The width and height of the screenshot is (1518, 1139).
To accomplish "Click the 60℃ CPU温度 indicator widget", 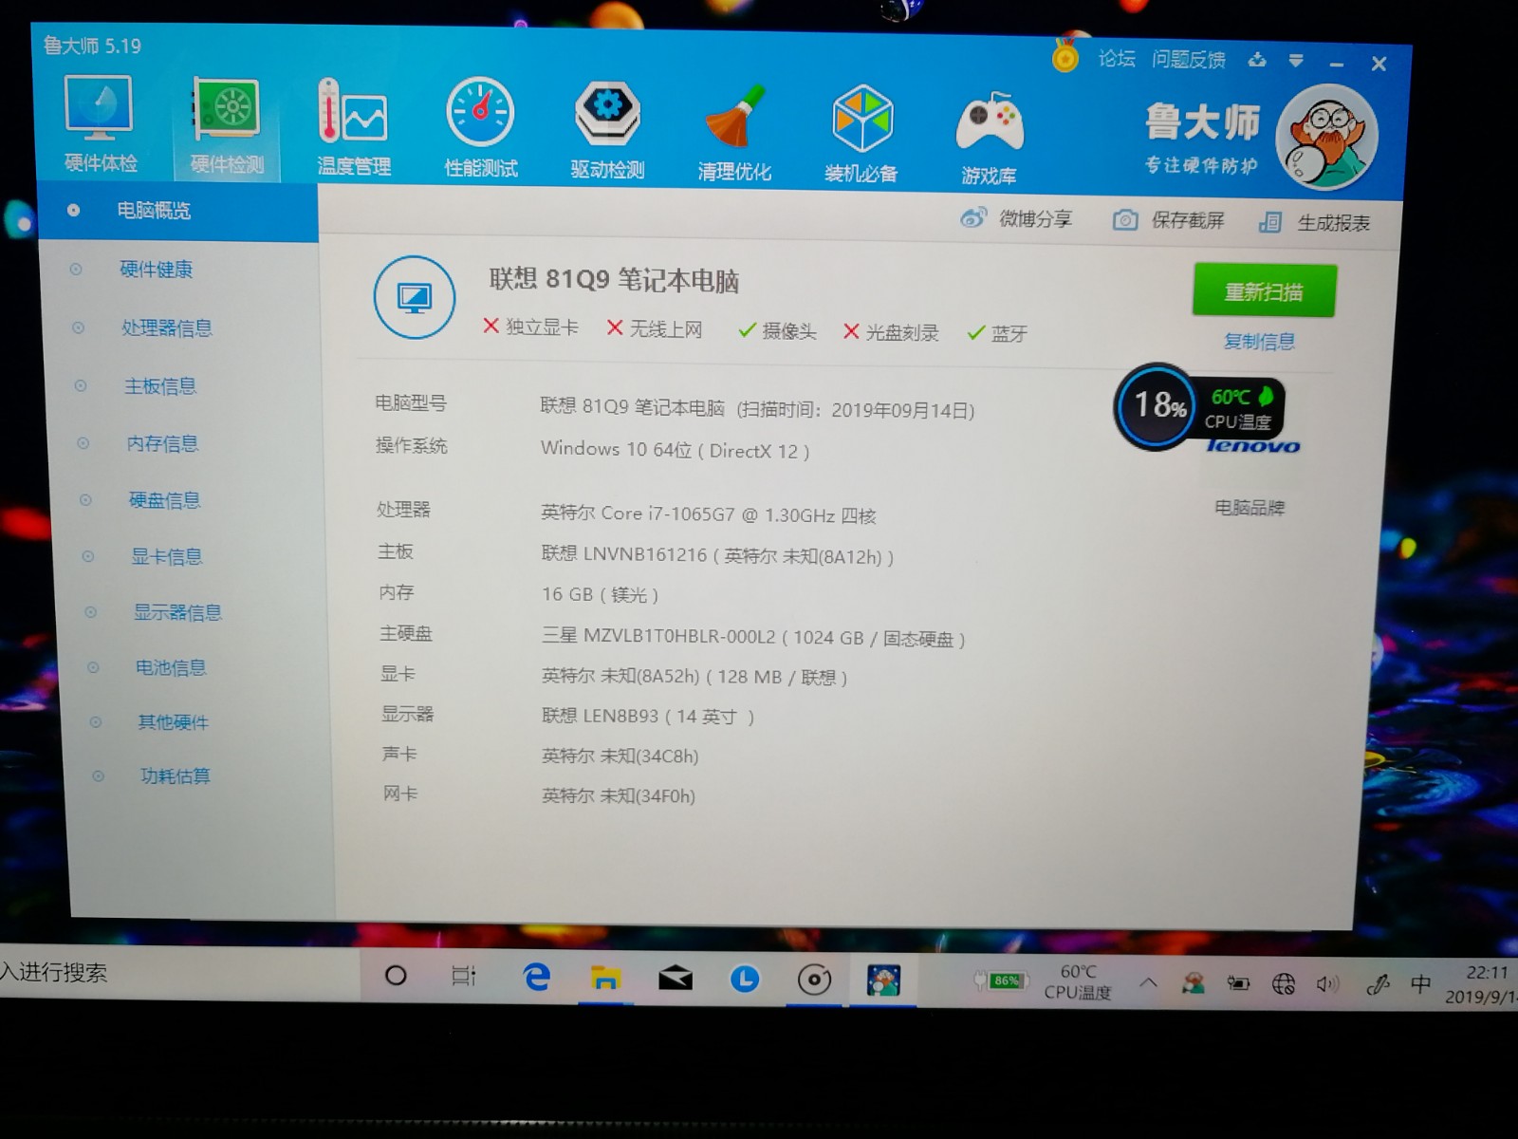I will pos(1241,408).
